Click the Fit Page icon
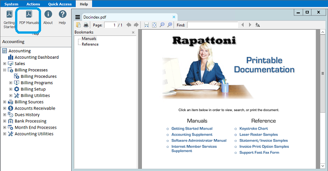 click(x=154, y=25)
